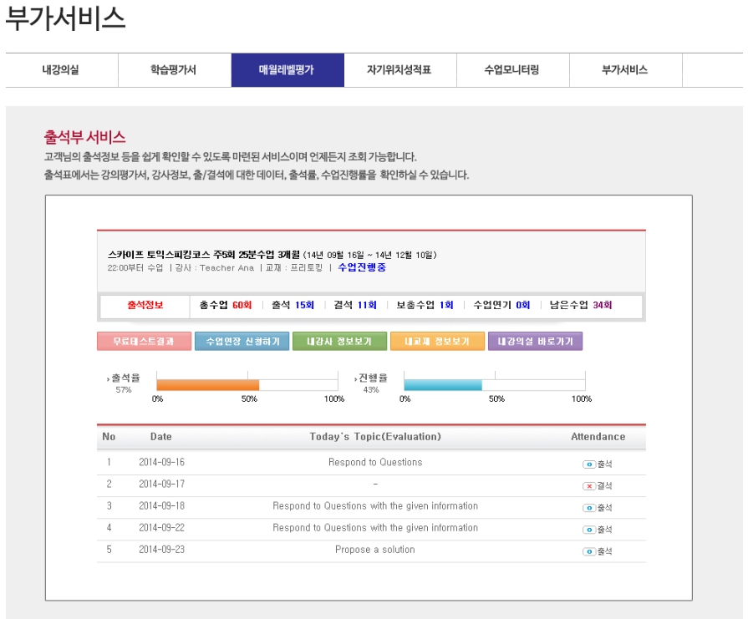
Task: Click attendance icon for 2014-09-23 row
Action: click(588, 551)
